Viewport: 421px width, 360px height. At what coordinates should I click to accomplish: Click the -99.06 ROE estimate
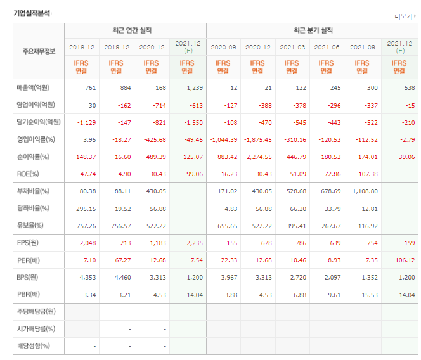coord(193,174)
